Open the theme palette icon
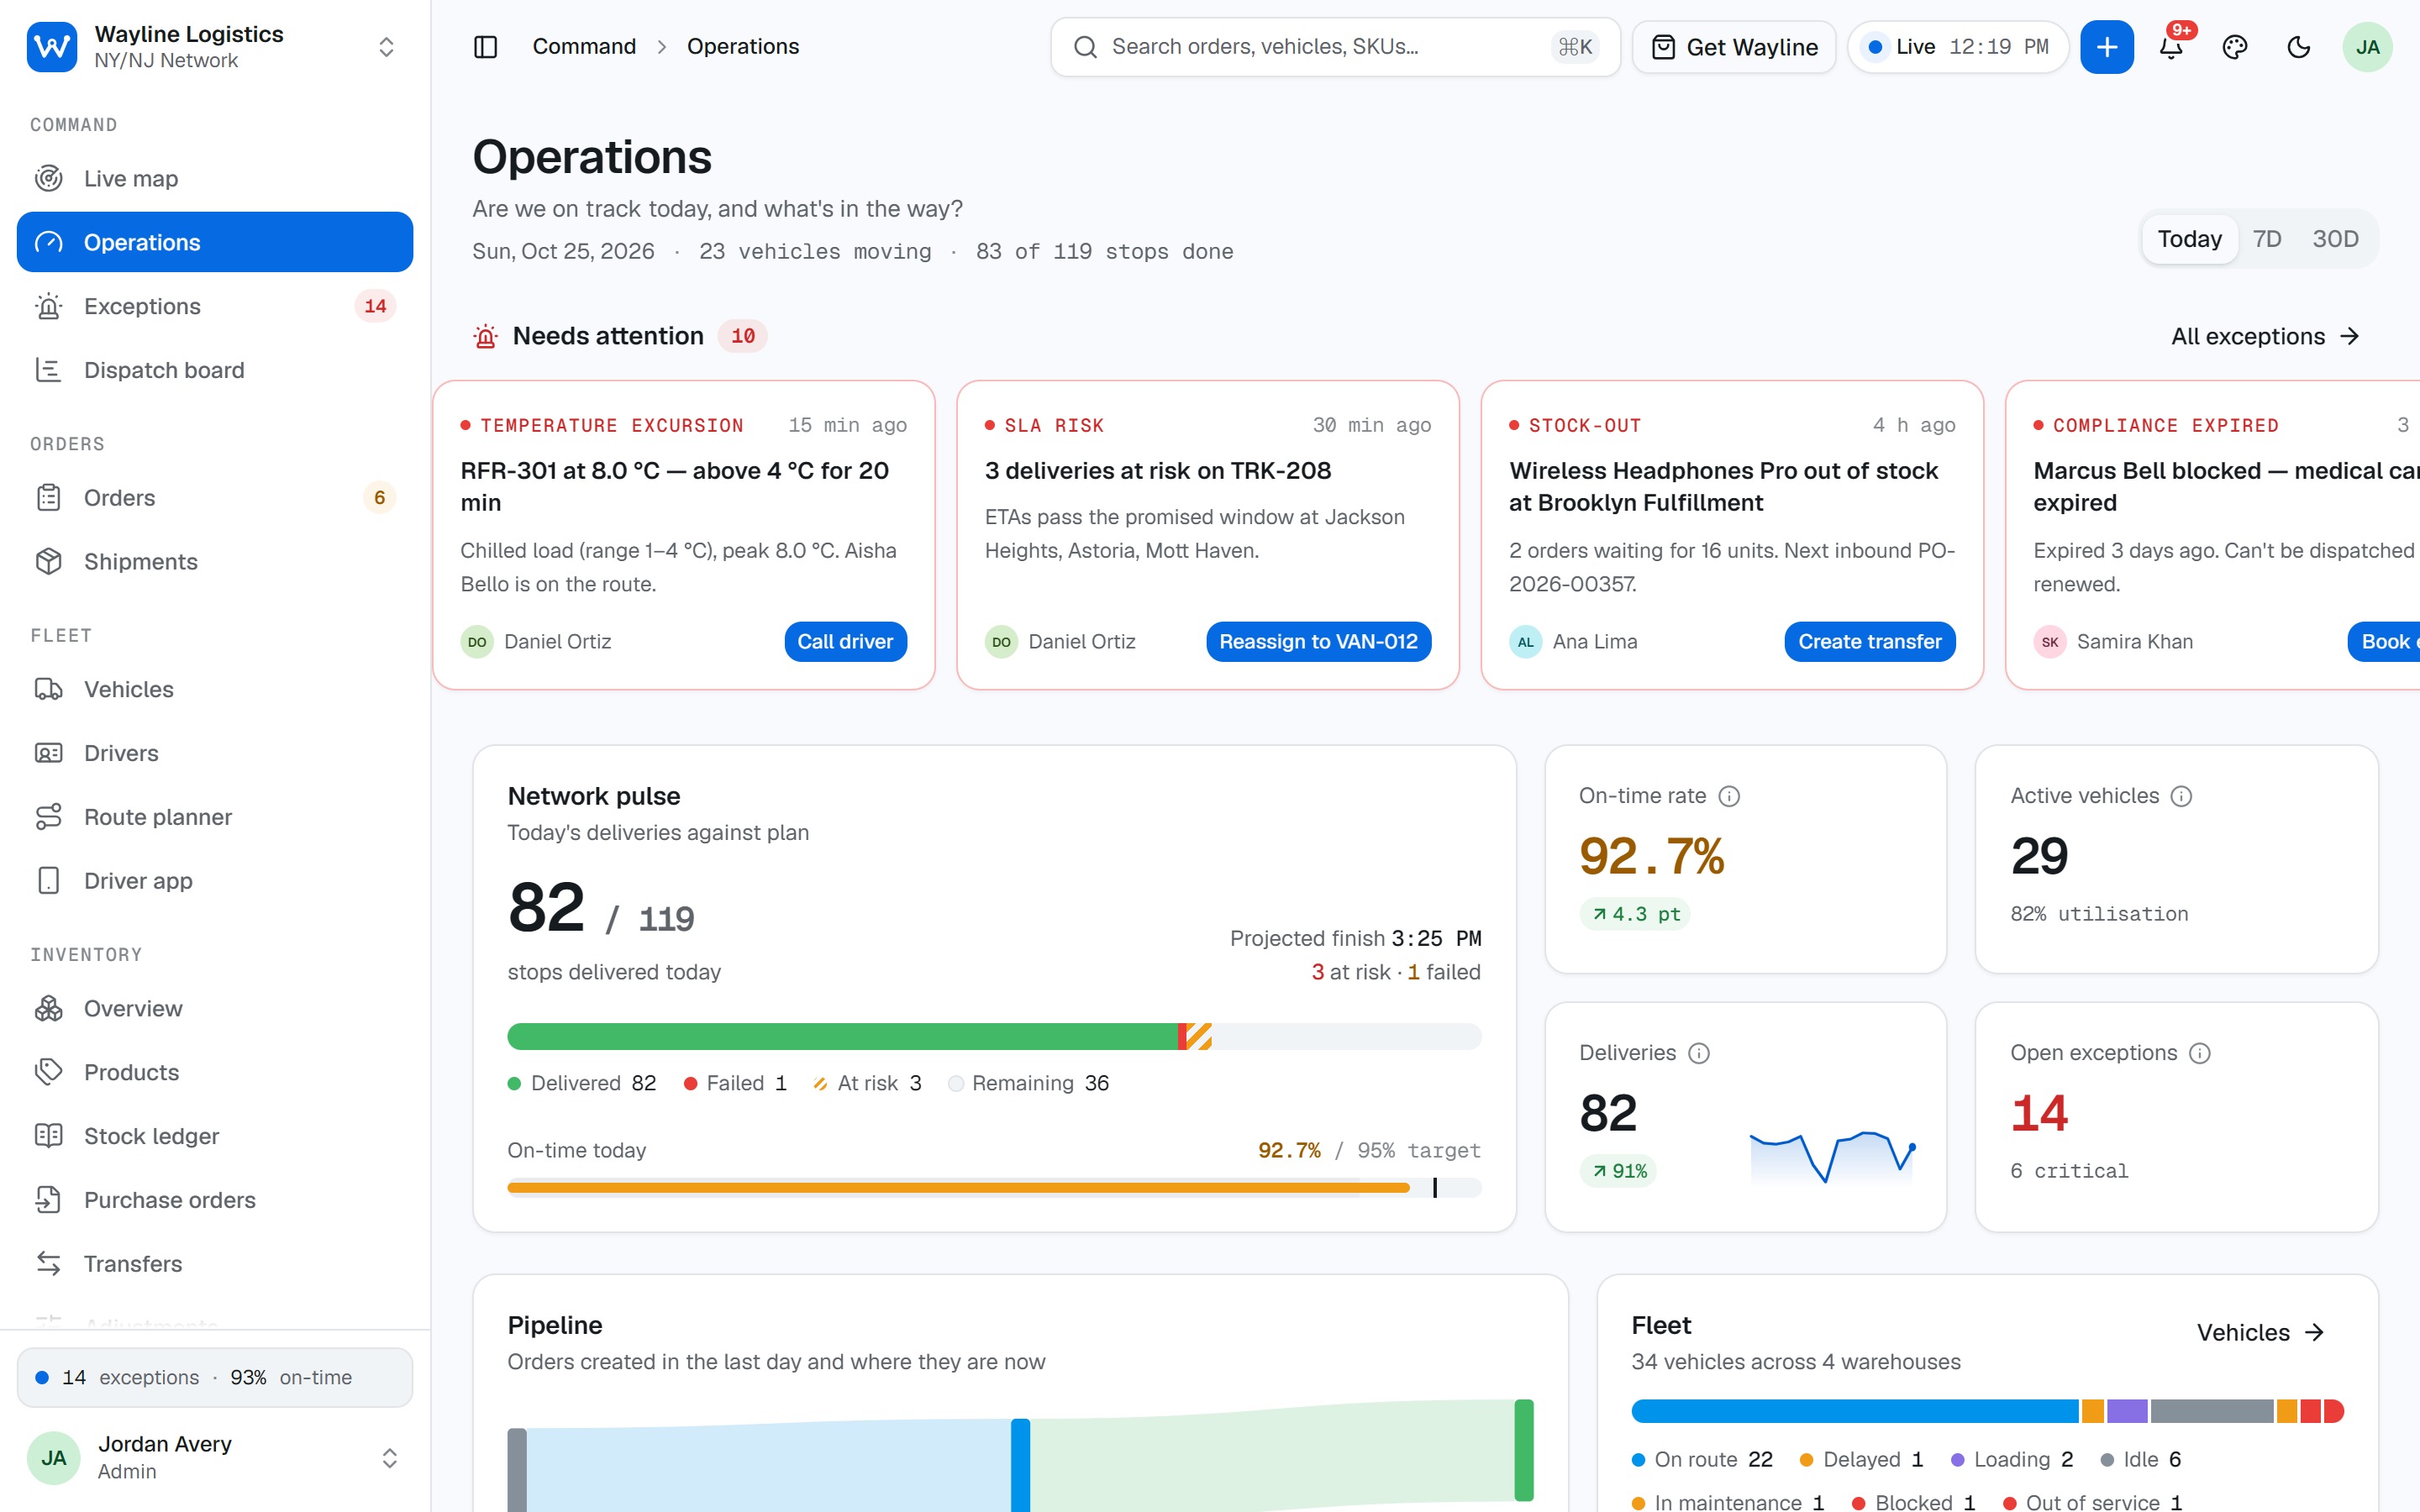The height and width of the screenshot is (1512, 2420). (x=2235, y=47)
